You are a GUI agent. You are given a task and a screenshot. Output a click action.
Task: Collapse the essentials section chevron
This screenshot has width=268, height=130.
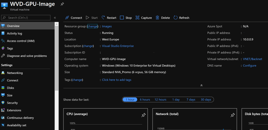click(201, 85)
